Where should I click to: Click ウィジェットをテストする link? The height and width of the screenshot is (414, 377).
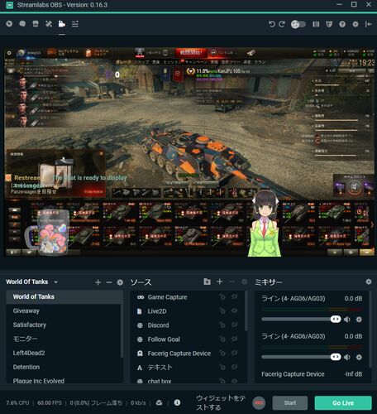[221, 402]
